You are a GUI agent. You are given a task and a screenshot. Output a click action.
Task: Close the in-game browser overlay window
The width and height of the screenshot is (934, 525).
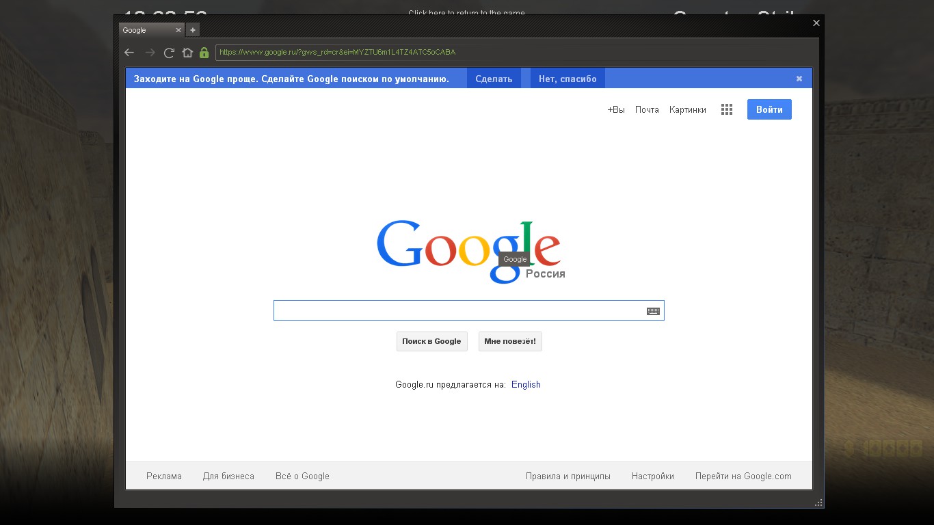(x=816, y=23)
